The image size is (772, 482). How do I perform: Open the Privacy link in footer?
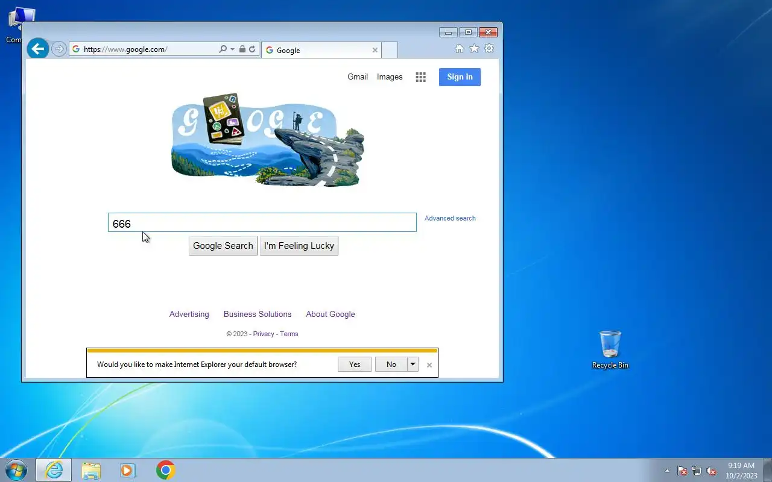[264, 334]
